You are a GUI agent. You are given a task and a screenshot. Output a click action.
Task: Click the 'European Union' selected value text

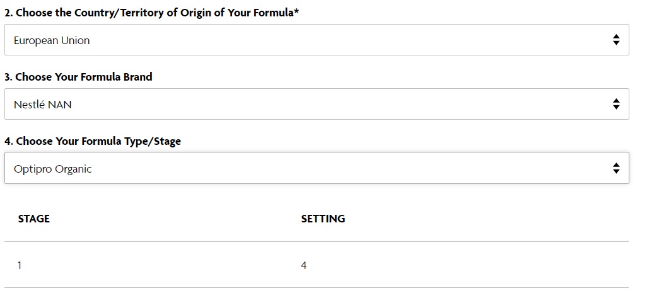point(52,40)
